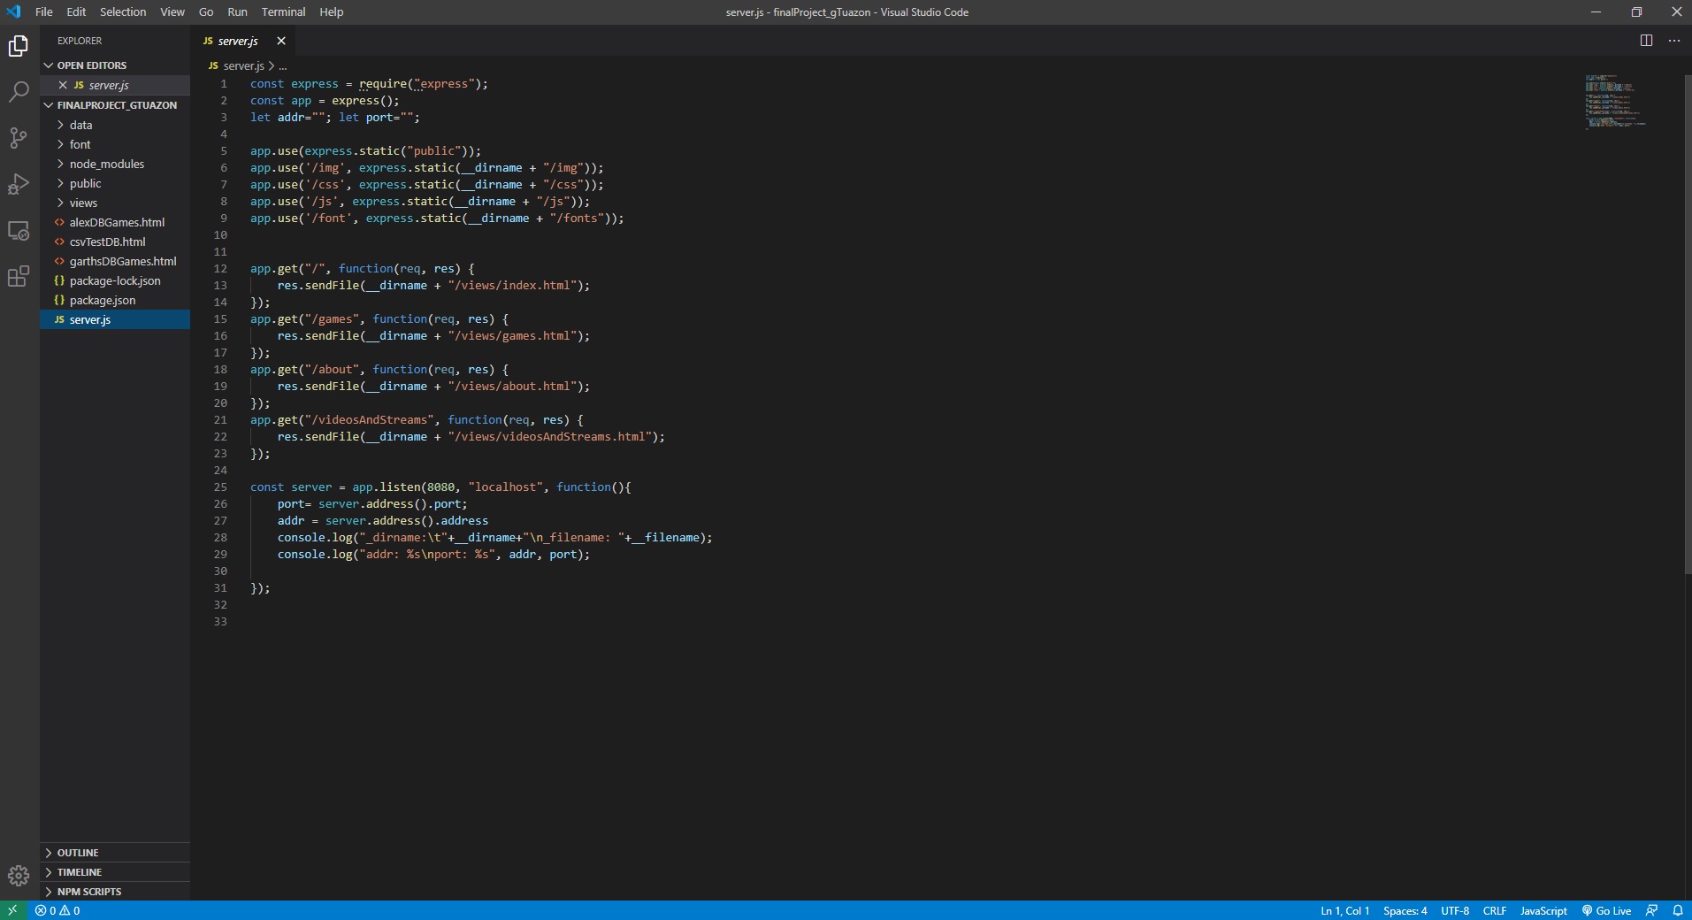This screenshot has width=1692, height=920.
Task: Open the Extensions view
Action: click(x=19, y=276)
